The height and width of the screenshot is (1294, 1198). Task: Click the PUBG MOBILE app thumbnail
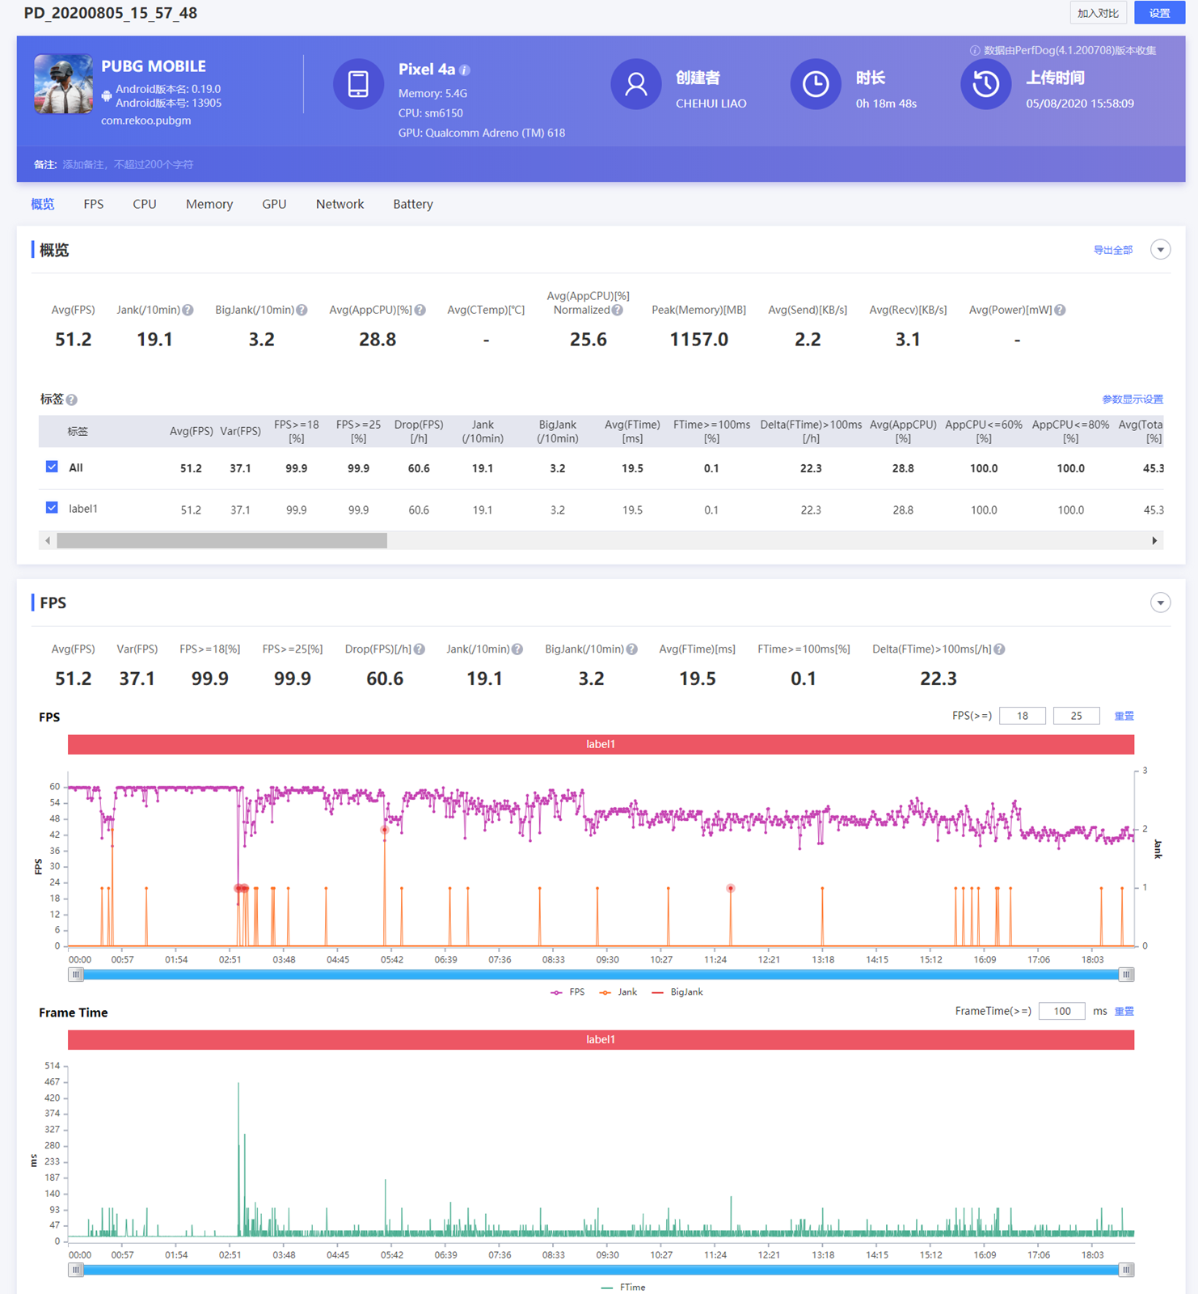pos(63,84)
